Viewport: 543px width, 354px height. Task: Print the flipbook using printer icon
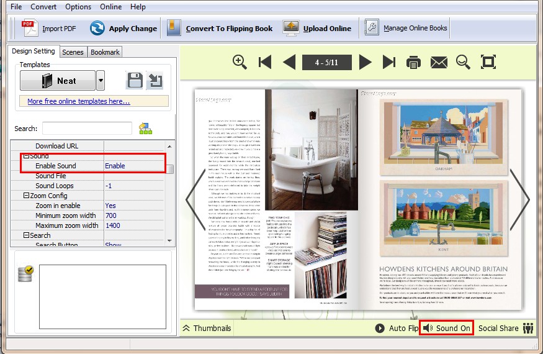(413, 62)
